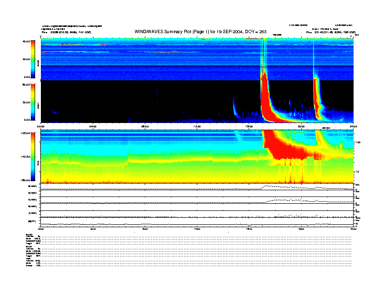
Task: Select the -142.50 label on TNR scale
Action: point(25,157)
